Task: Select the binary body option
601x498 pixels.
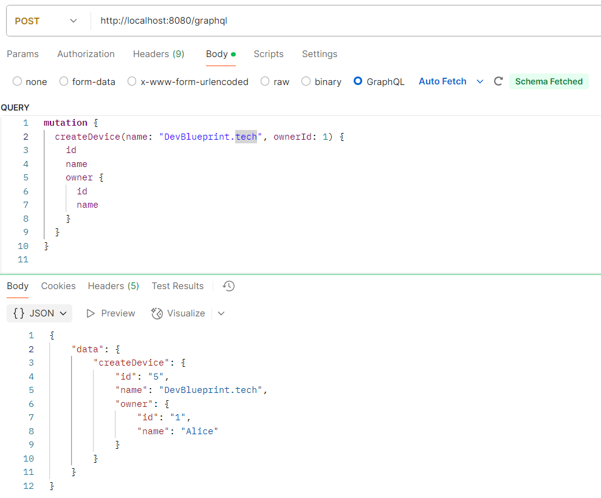Action: tap(306, 81)
